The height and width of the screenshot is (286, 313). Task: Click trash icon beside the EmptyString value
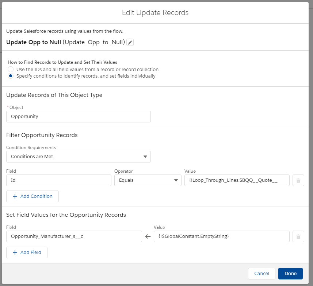point(298,236)
